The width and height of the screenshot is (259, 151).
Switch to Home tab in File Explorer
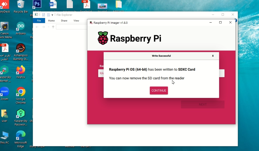coord(51,21)
